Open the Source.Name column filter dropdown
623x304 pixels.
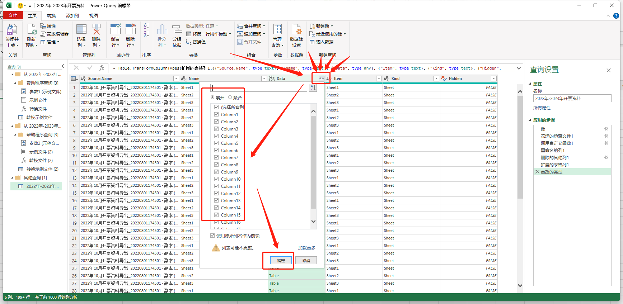[176, 79]
